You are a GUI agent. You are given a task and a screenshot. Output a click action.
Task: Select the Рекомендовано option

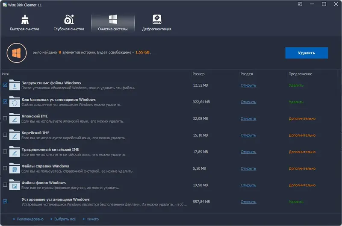click(x=30, y=219)
